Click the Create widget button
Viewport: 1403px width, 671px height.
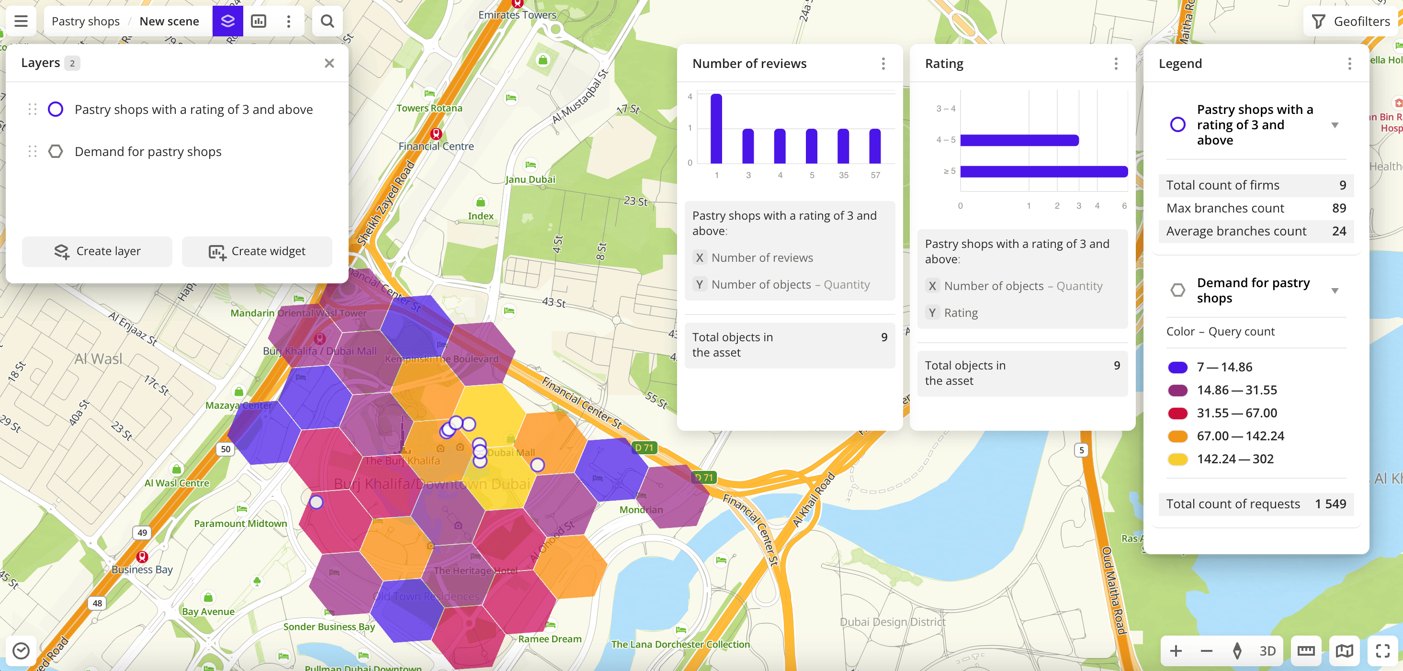click(x=257, y=251)
